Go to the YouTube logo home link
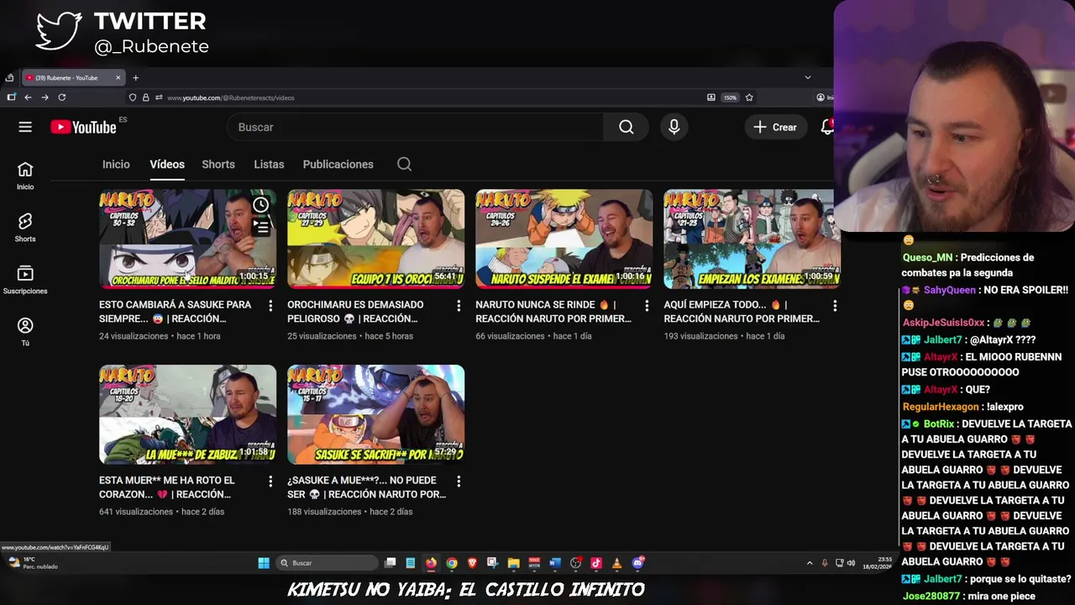The image size is (1075, 605). coord(83,127)
